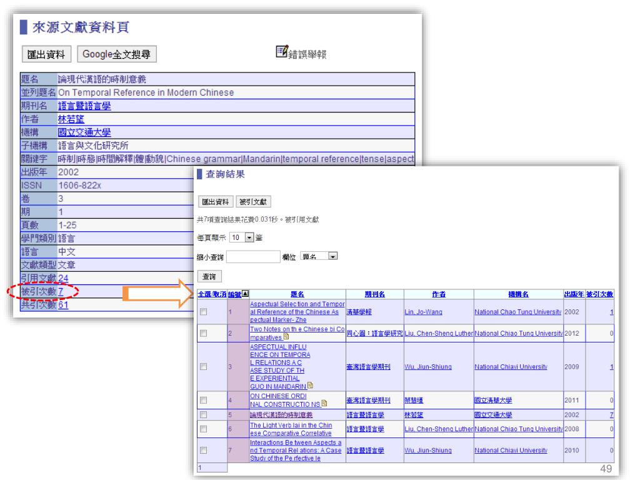Open title Interactions Between Aspects and Temporal Relations

coord(296,450)
